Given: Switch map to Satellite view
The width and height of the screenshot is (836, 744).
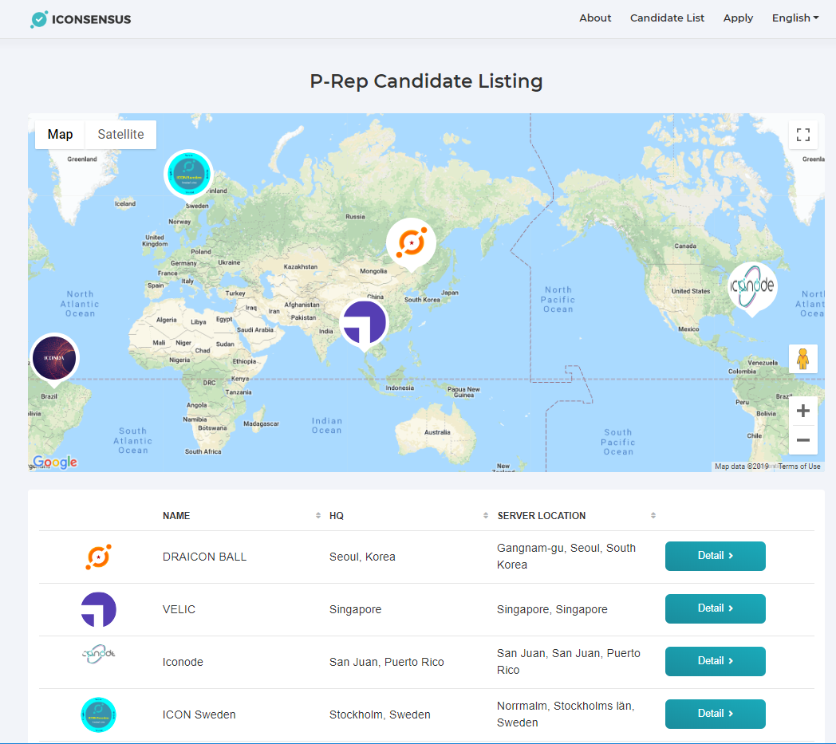Looking at the screenshot, I should [x=120, y=135].
